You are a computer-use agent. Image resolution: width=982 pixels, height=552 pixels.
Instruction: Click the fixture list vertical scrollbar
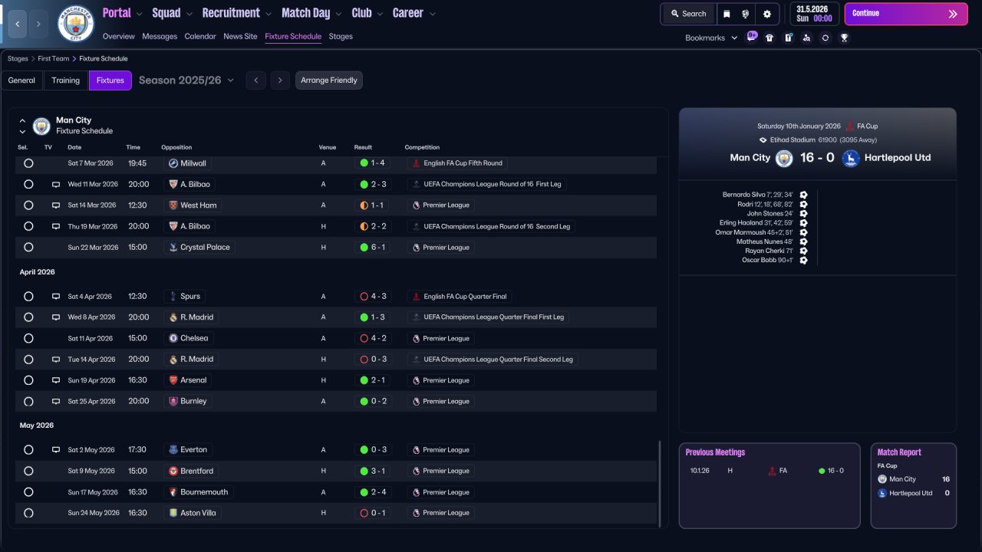click(x=660, y=483)
